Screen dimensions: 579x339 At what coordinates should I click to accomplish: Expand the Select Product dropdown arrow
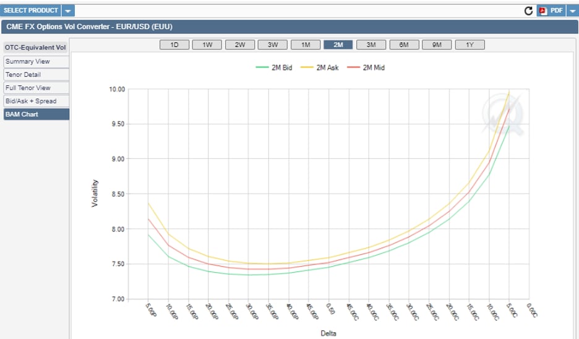point(68,11)
